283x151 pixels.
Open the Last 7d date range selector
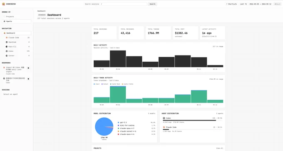[x=256, y=4]
